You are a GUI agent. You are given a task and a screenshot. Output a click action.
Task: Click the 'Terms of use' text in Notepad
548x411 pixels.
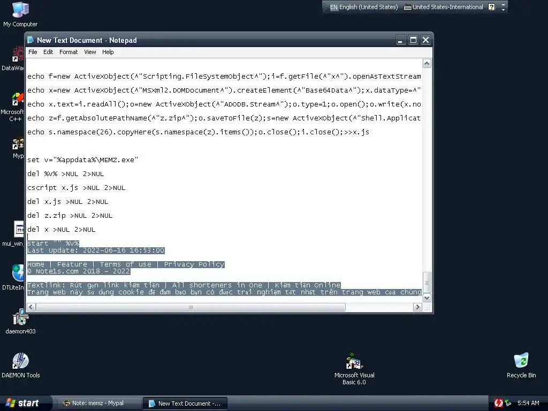pos(126,264)
